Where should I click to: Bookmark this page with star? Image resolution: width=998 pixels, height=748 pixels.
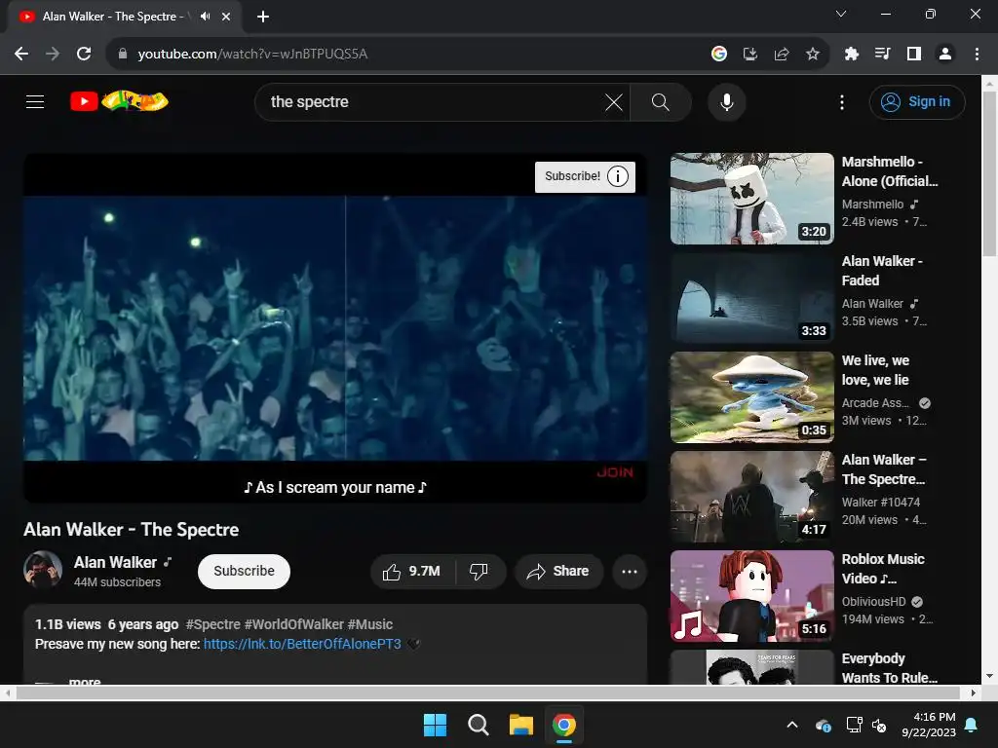[813, 55]
